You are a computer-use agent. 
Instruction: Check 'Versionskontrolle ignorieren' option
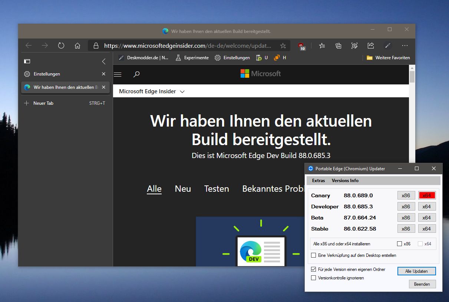coord(314,278)
